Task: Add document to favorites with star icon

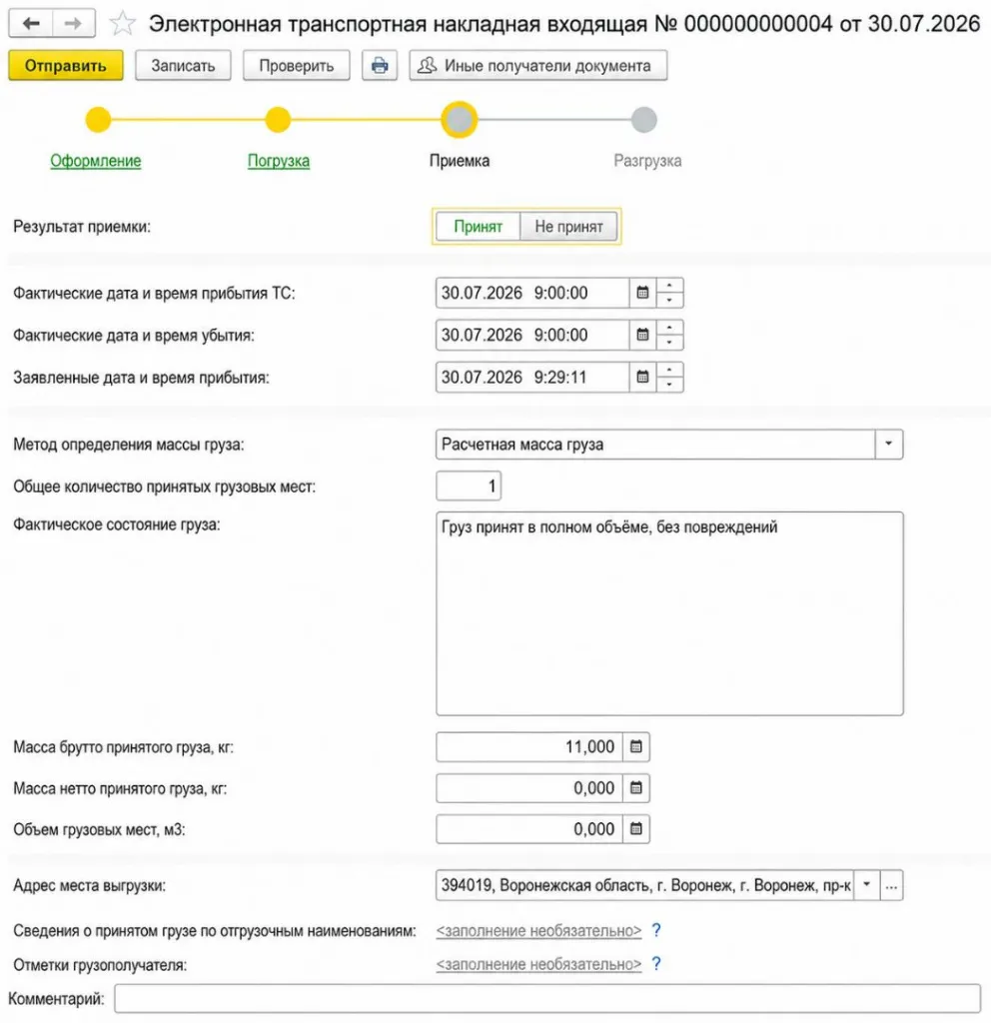Action: pos(122,24)
